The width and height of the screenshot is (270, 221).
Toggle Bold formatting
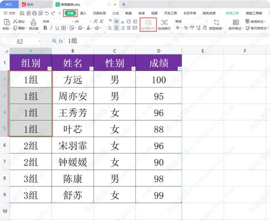pos(45,28)
